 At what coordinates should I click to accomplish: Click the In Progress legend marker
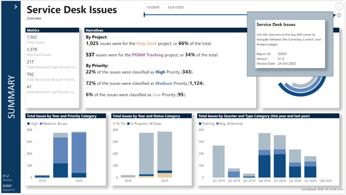pos(128,124)
